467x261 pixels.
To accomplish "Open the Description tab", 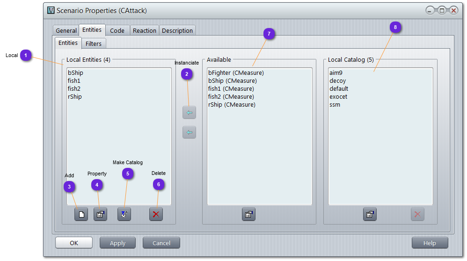I will click(177, 31).
